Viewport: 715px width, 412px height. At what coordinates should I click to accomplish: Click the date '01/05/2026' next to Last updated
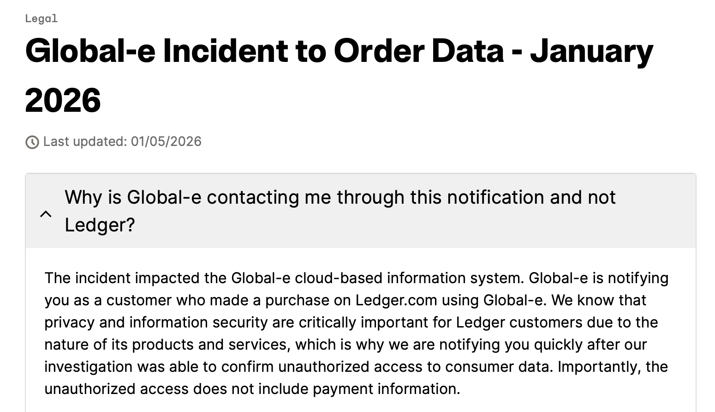click(166, 141)
